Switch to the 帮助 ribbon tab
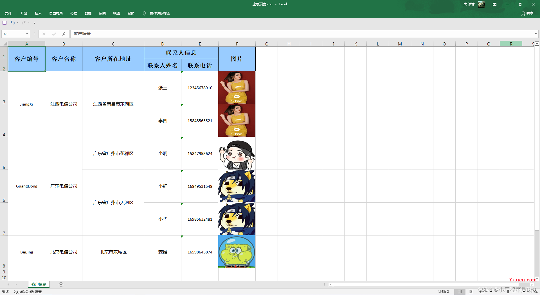The image size is (540, 295). point(131,13)
